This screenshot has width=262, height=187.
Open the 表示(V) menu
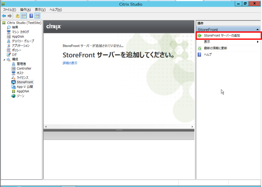(40, 10)
